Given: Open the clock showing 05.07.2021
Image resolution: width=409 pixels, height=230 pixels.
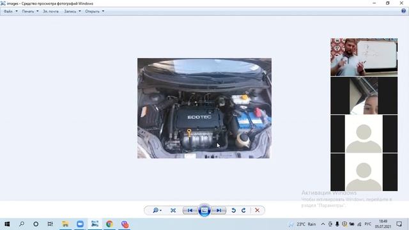Looking at the screenshot, I should coord(383,224).
